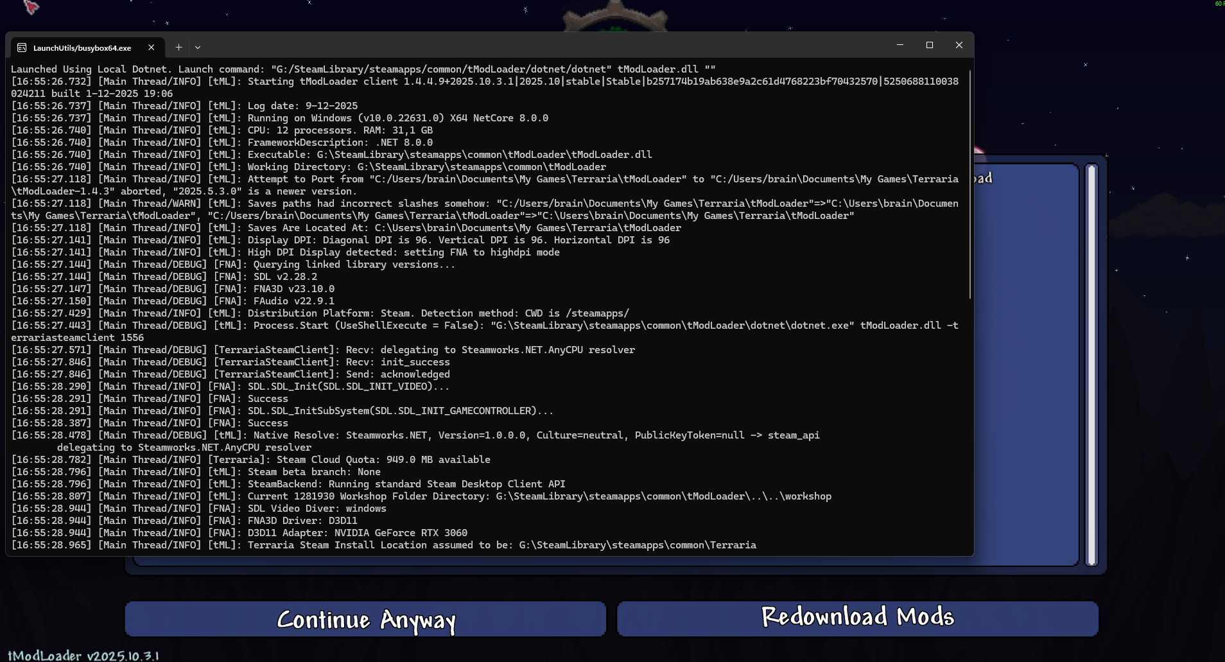Open a new terminal tab with the plus button
1225x662 pixels.
[178, 48]
